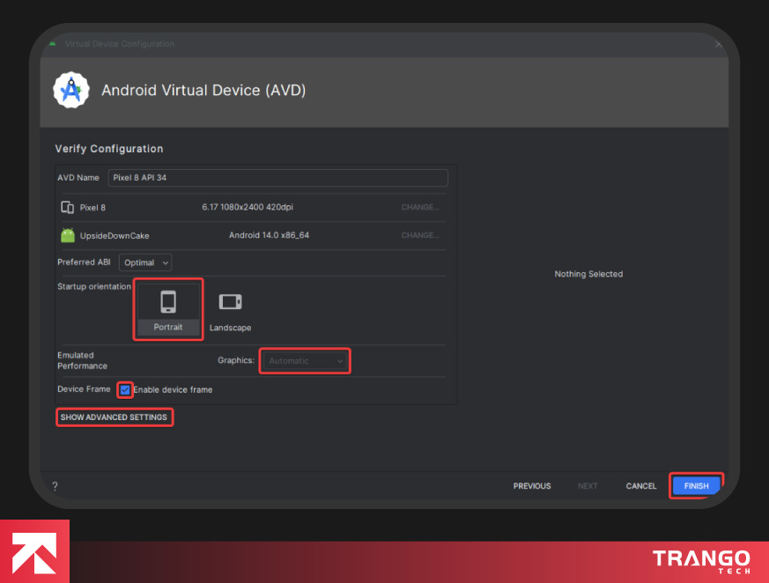Open help via question mark icon

[x=55, y=486]
